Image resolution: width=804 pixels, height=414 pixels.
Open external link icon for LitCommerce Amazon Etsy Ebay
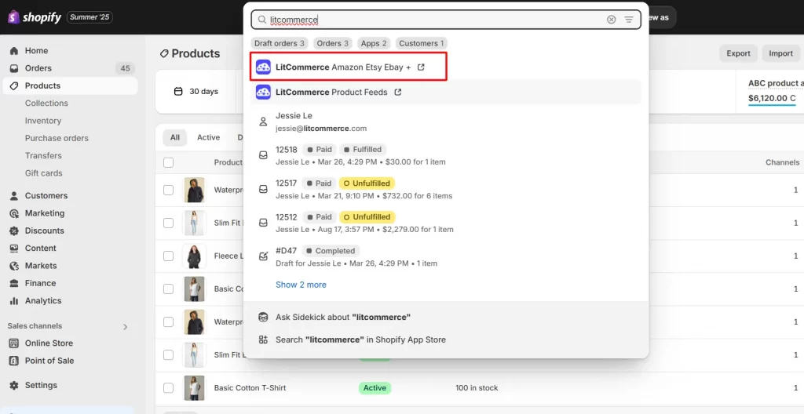(x=421, y=67)
